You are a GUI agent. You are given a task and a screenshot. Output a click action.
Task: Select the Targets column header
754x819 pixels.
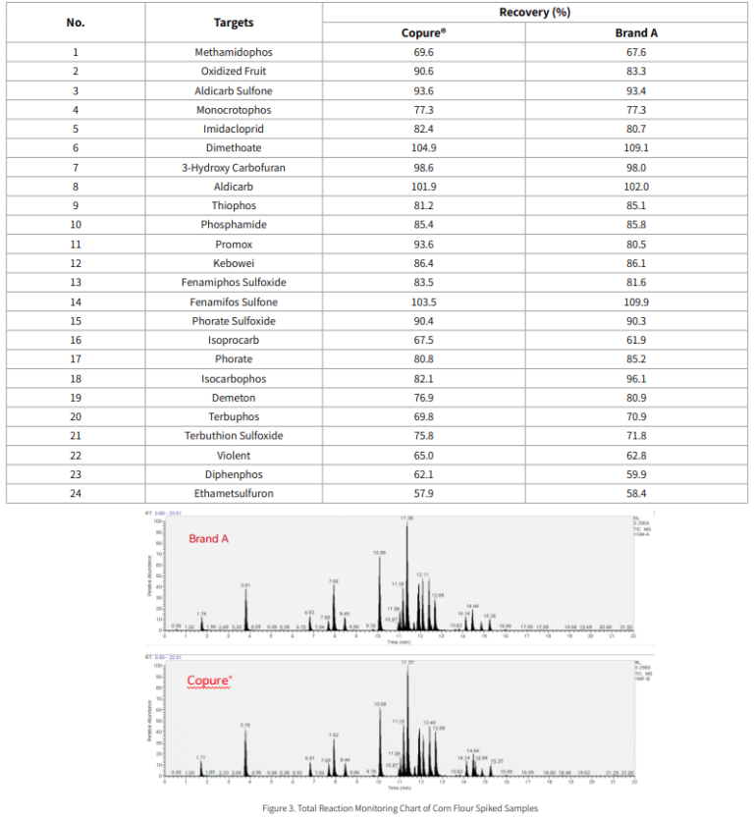[x=234, y=23]
